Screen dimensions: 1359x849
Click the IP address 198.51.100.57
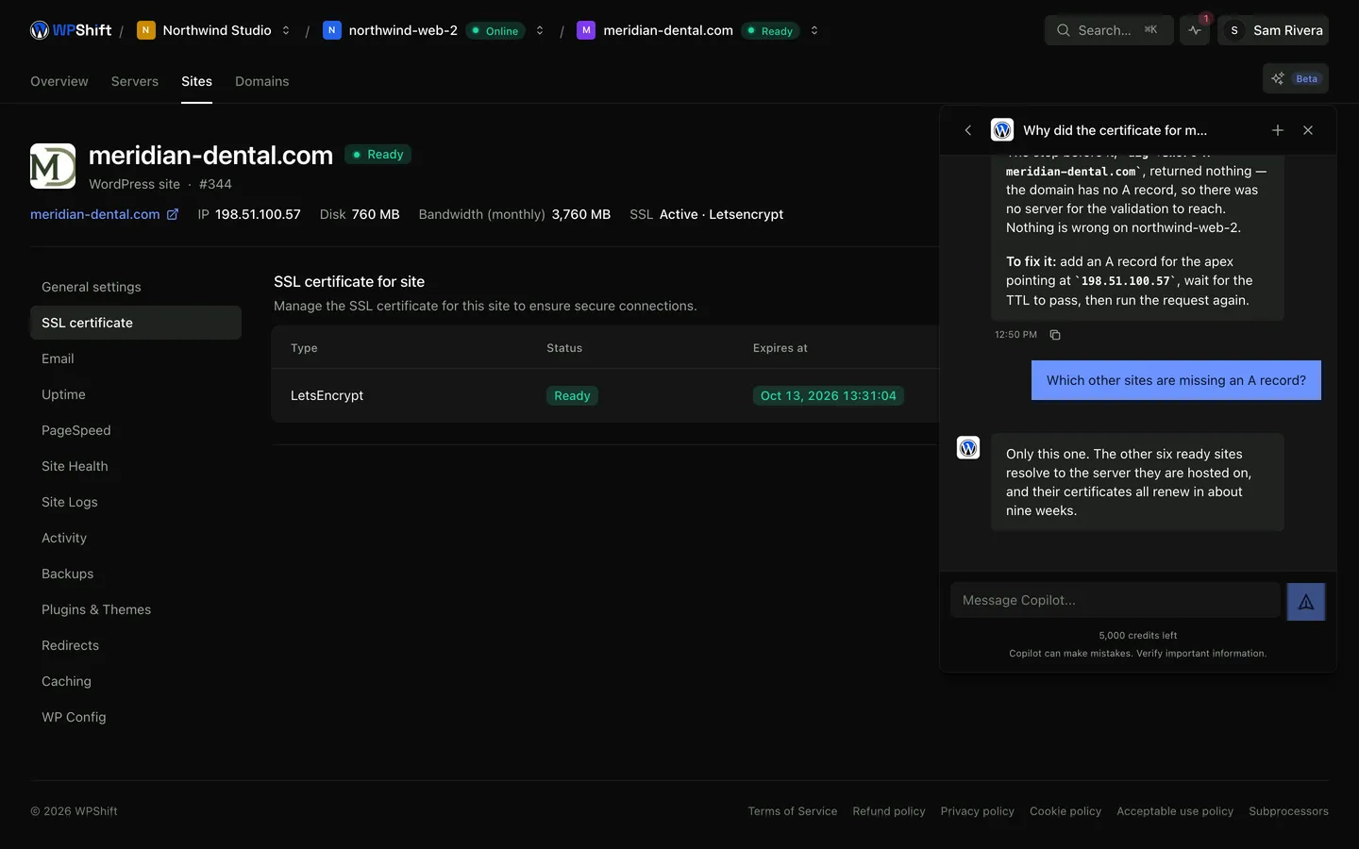coord(258,214)
